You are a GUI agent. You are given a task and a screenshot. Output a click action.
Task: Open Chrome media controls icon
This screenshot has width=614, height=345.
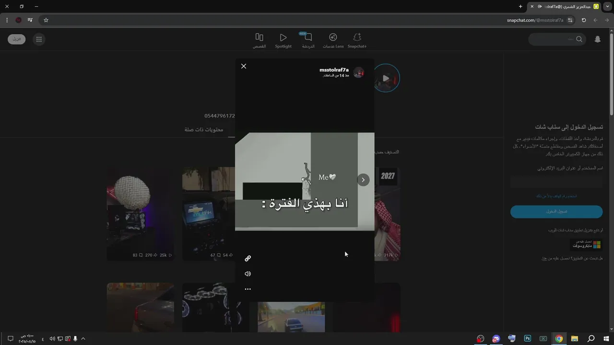(x=30, y=20)
